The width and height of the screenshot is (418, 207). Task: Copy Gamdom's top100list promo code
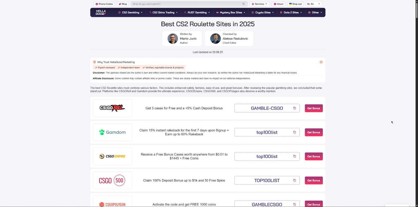coord(294,132)
